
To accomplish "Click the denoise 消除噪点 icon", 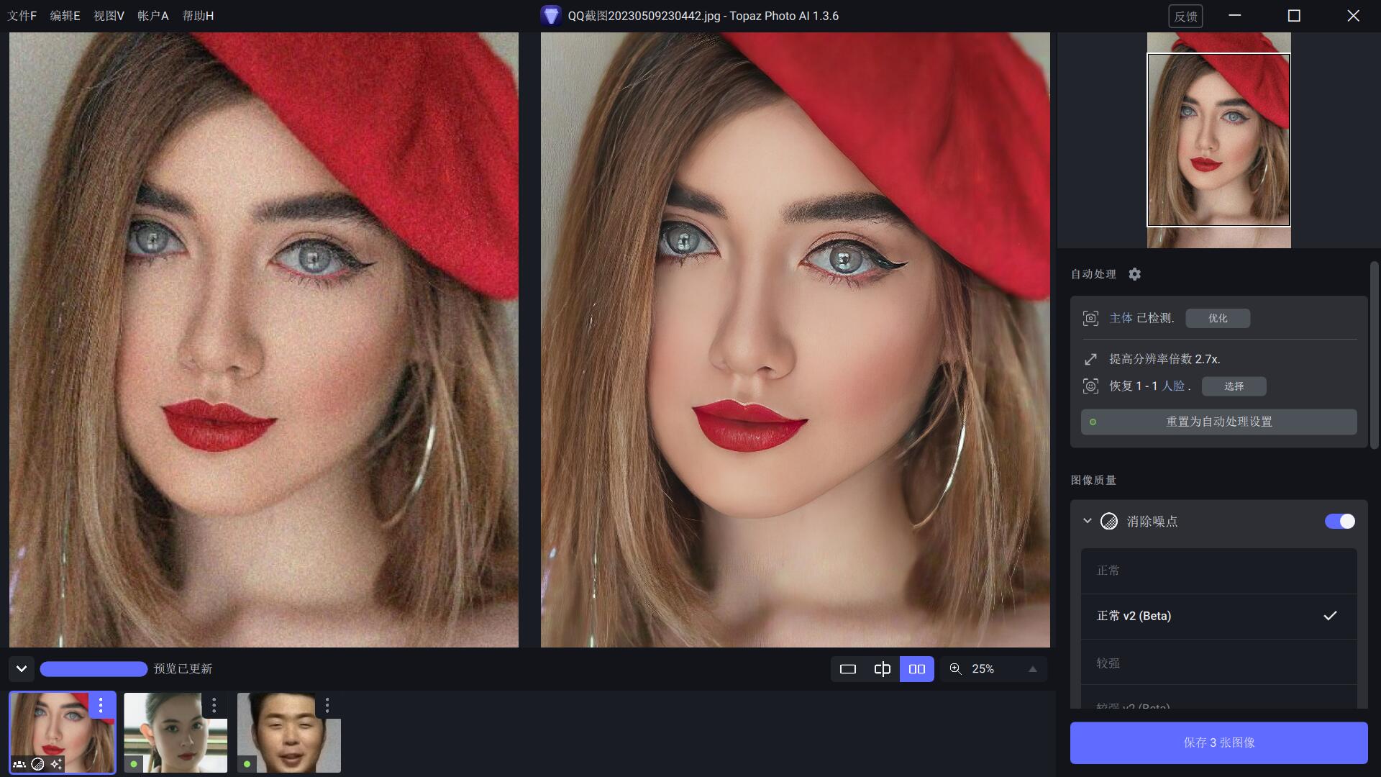I will coord(1109,521).
